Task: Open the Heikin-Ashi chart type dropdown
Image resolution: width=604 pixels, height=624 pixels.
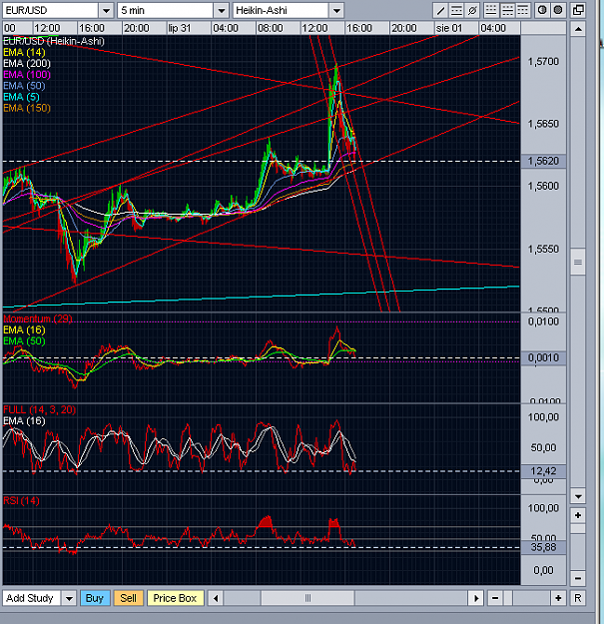Action: [x=336, y=10]
